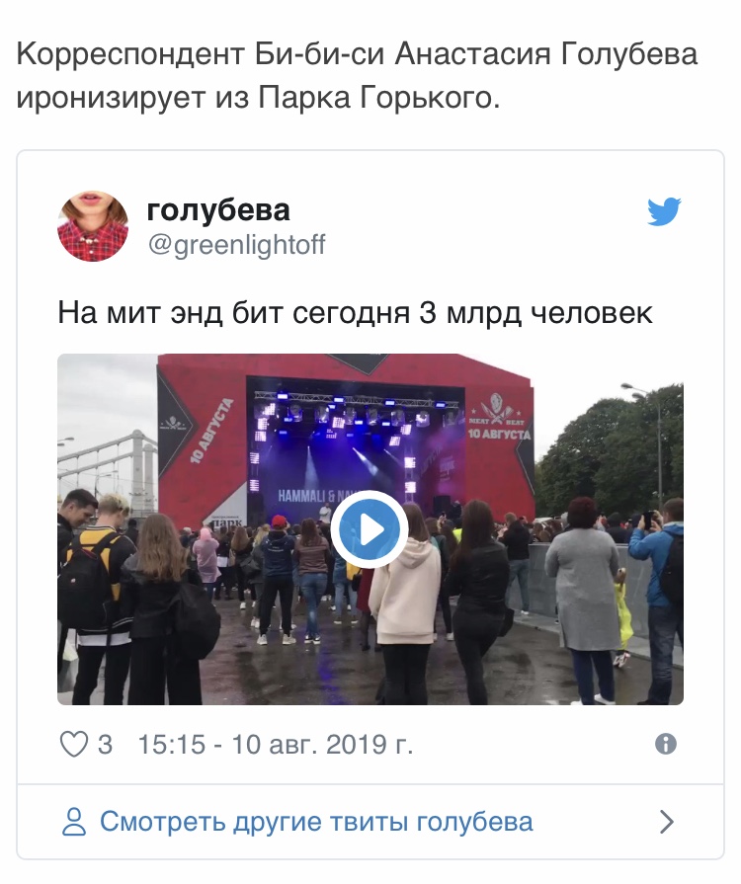Image resolution: width=741 pixels, height=884 pixels.
Task: Click the голубева profile avatar picture
Action: pos(93,225)
